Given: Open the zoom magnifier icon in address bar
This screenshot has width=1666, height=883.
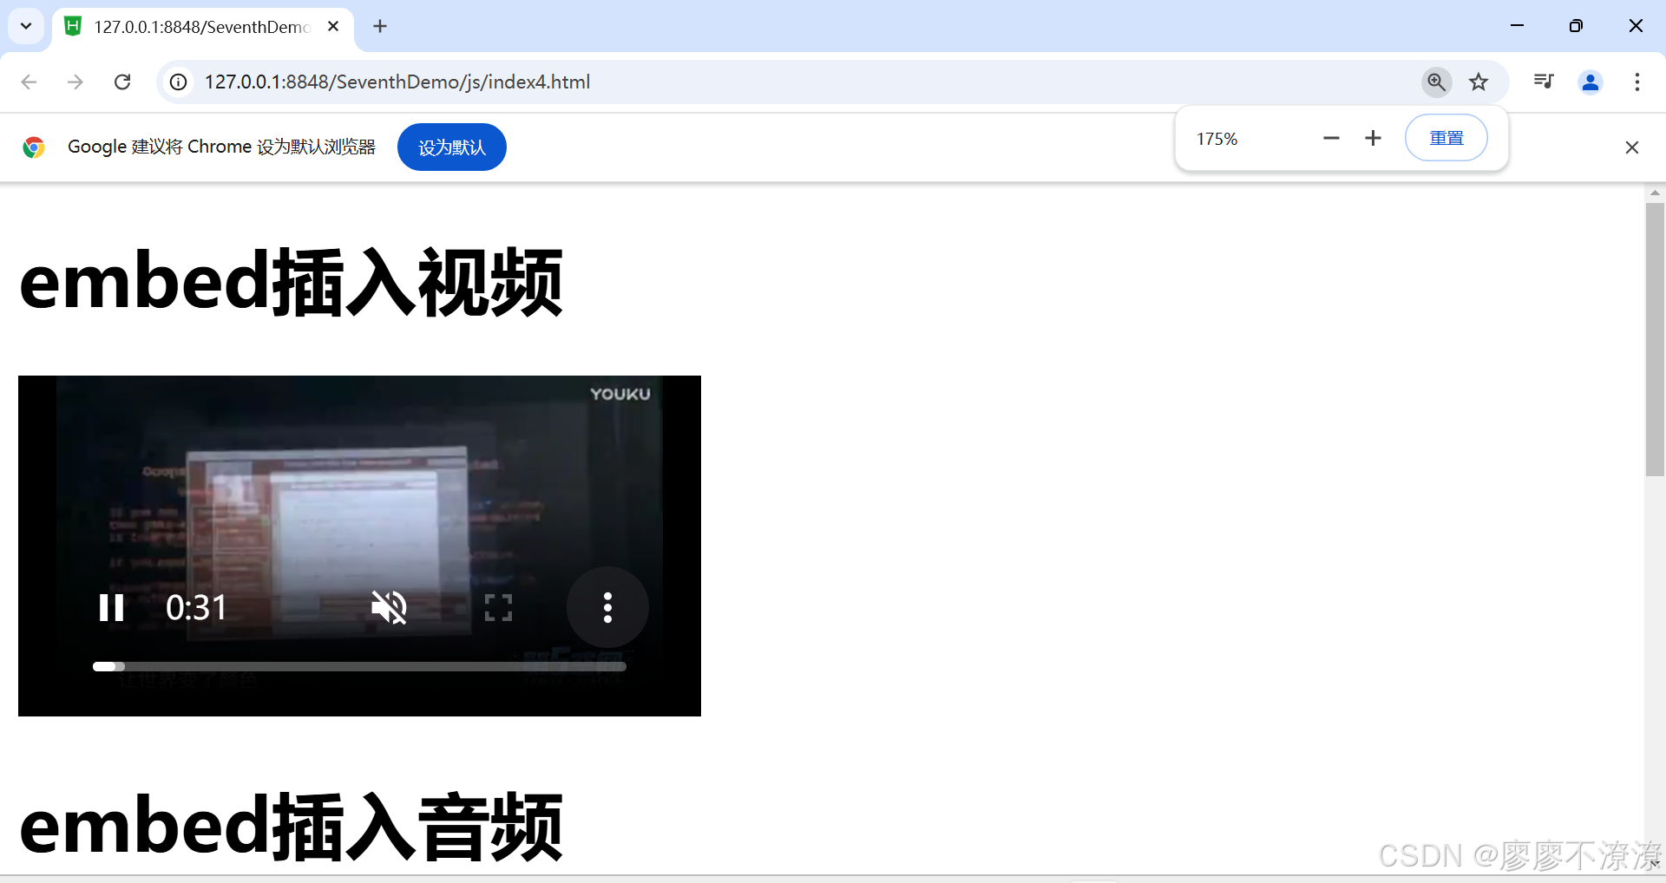Looking at the screenshot, I should point(1437,82).
